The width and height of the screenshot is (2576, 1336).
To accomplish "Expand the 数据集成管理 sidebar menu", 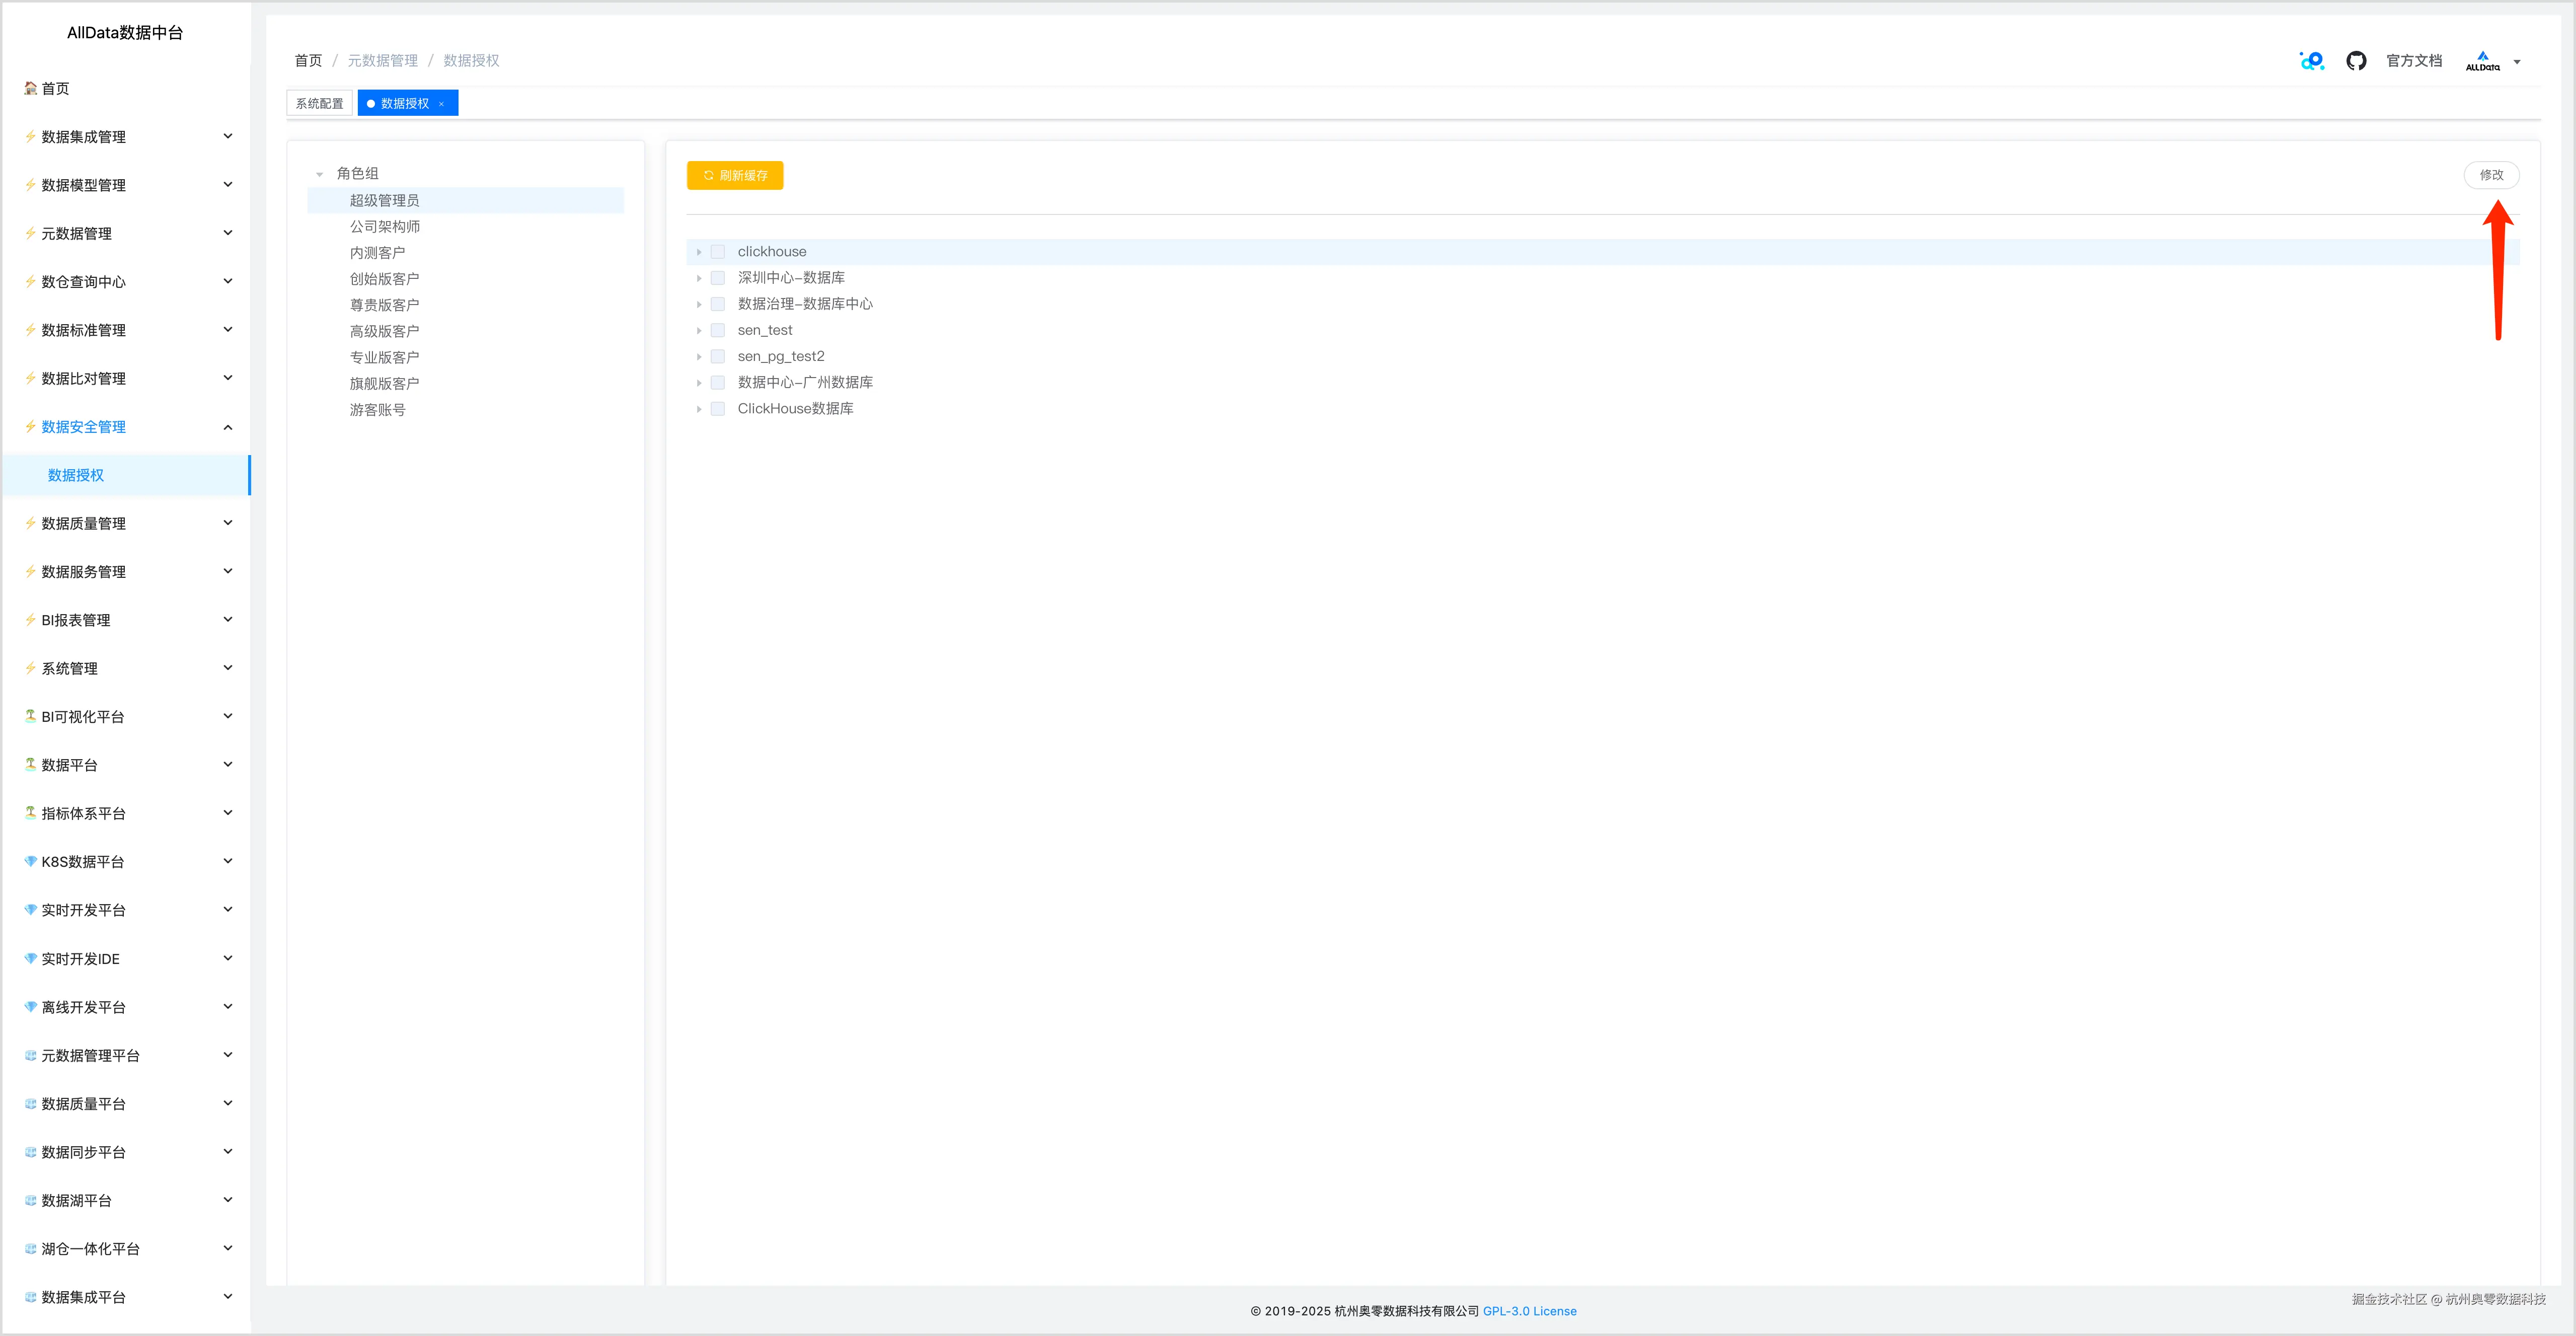I will pyautogui.click(x=228, y=136).
